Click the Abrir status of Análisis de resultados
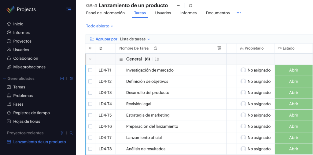Viewport: 313px width, 155px height. [294, 149]
